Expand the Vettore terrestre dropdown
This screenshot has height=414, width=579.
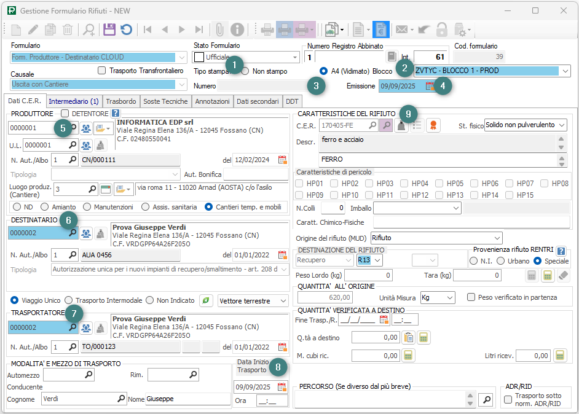tap(282, 301)
